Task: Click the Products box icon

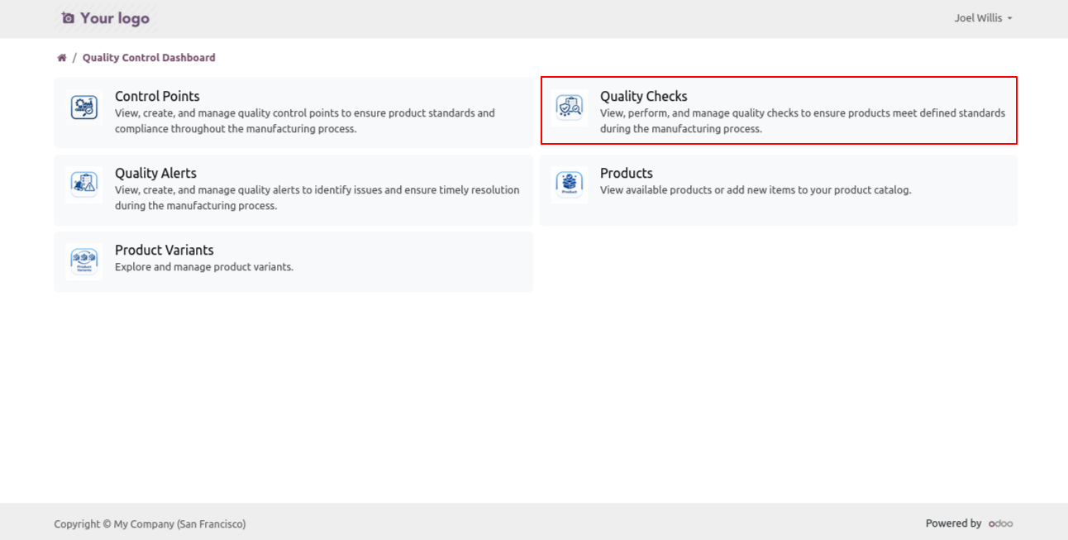Action: pyautogui.click(x=569, y=184)
